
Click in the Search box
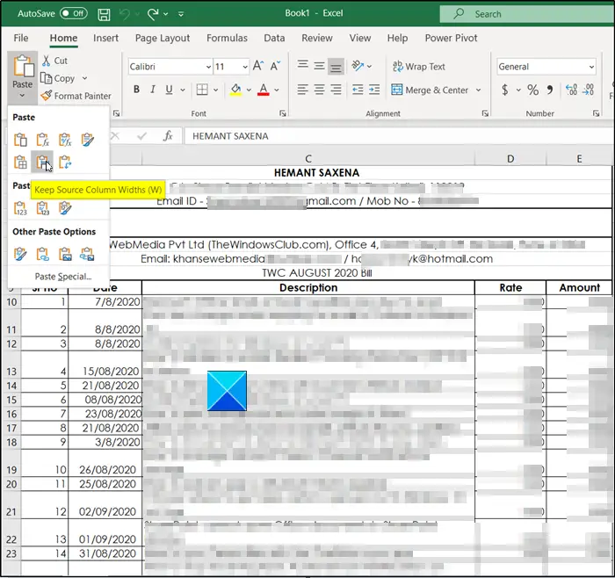point(527,14)
